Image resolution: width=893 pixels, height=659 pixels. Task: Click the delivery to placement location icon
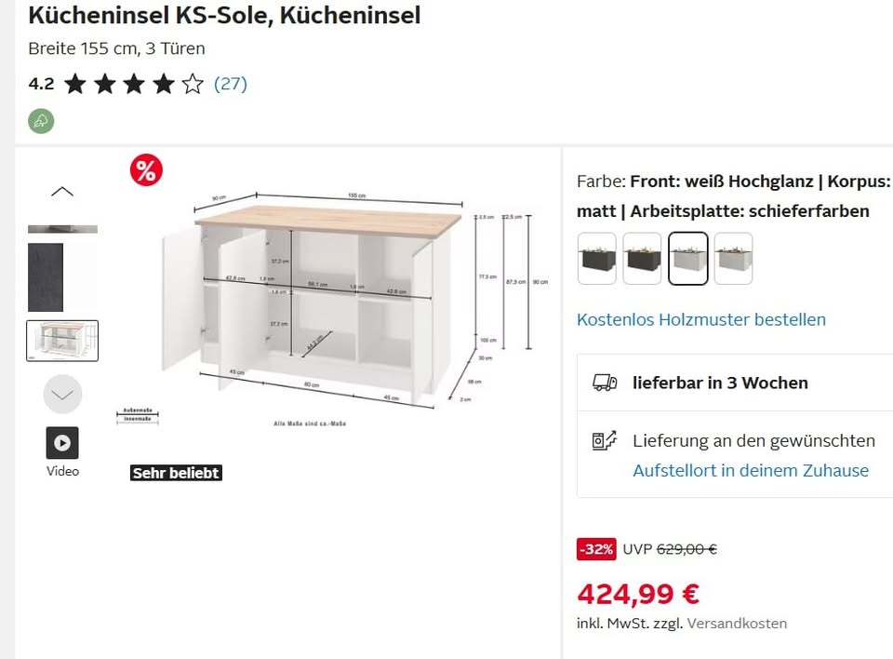click(x=605, y=440)
